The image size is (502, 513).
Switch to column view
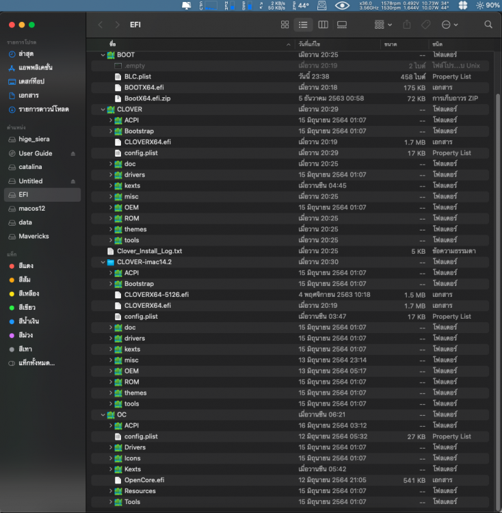click(x=323, y=25)
